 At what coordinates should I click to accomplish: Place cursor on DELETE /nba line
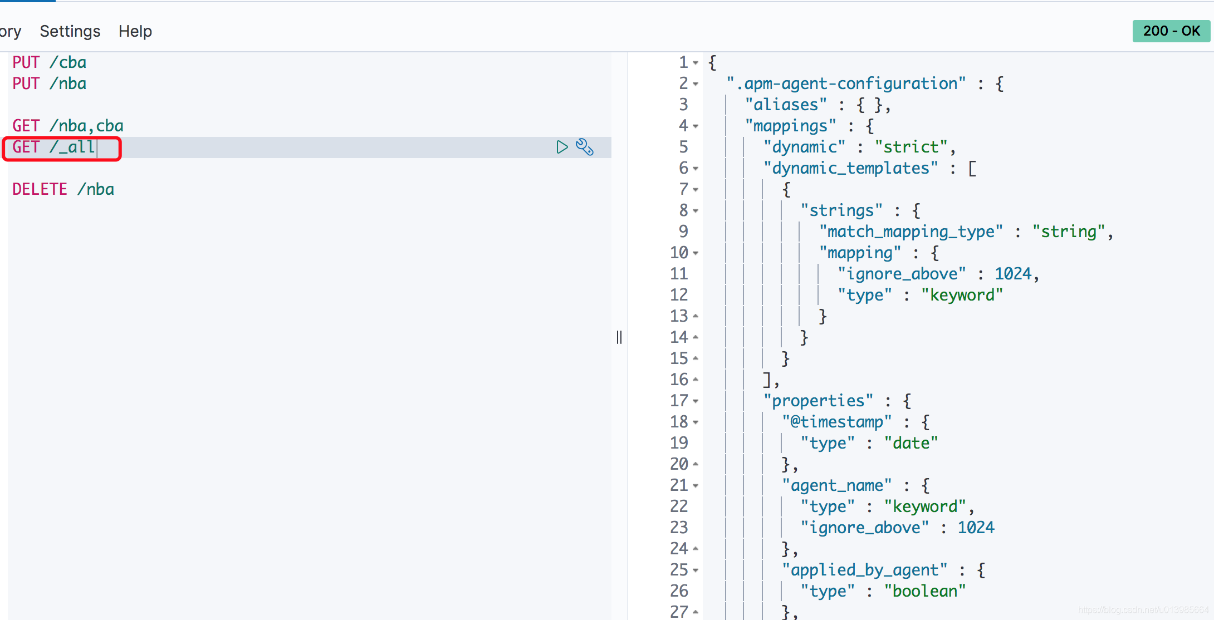click(63, 189)
